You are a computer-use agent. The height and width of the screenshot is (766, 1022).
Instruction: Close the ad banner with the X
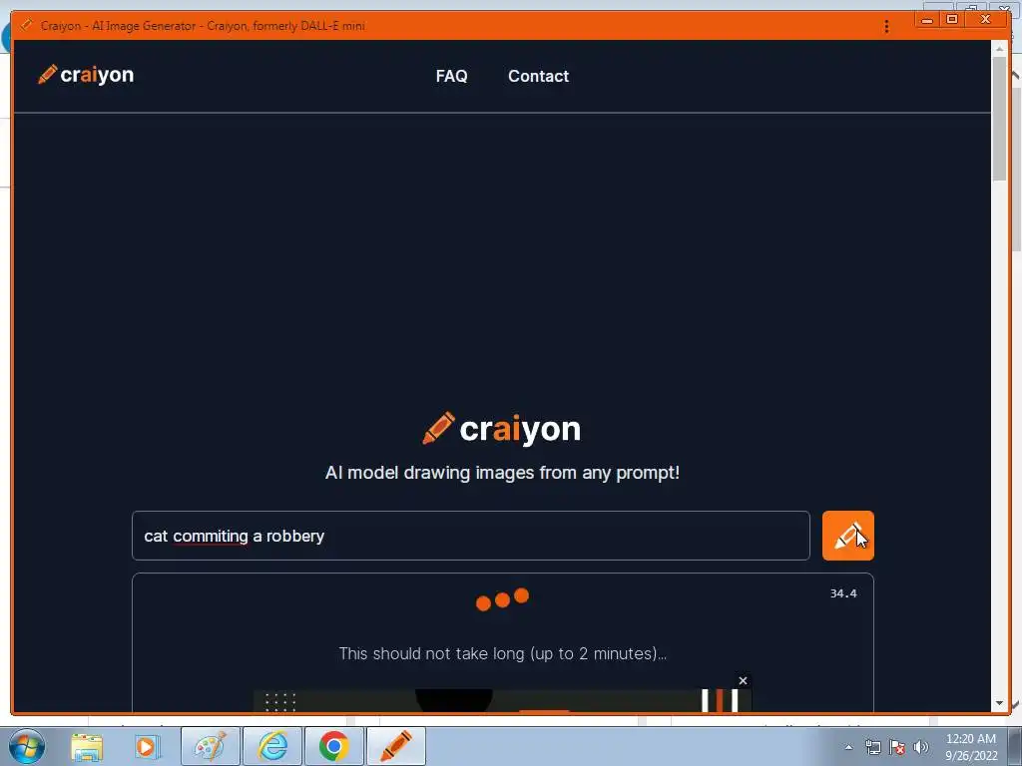[743, 680]
